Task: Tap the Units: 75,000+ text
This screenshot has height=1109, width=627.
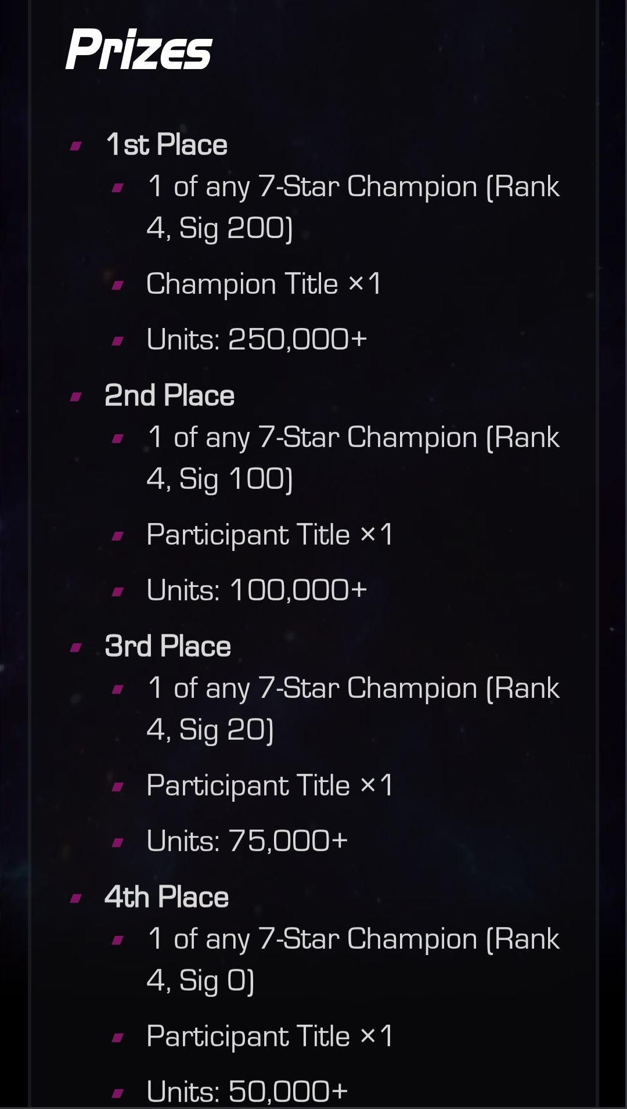Action: tap(247, 841)
